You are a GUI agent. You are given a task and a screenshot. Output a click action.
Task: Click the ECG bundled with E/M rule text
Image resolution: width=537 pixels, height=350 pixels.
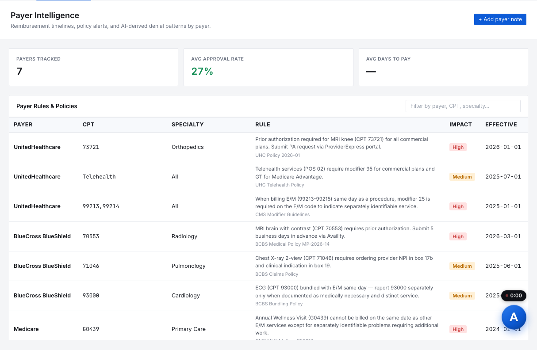tap(344, 292)
